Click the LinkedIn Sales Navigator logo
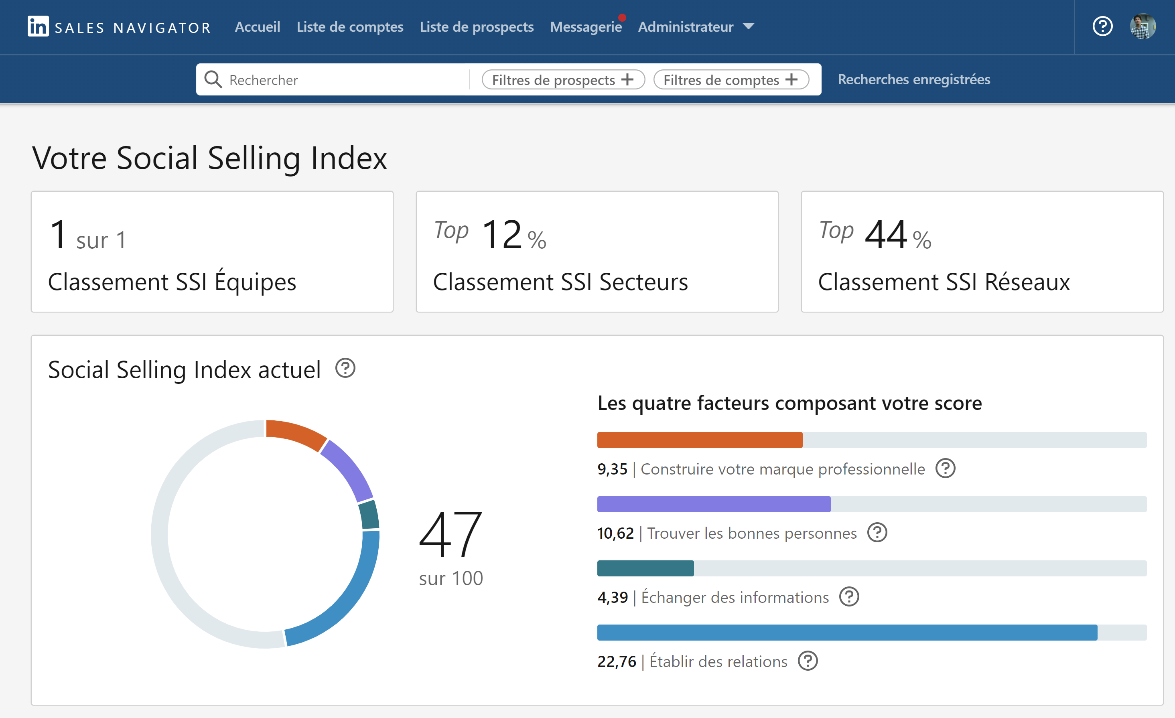This screenshot has height=718, width=1175. (118, 27)
